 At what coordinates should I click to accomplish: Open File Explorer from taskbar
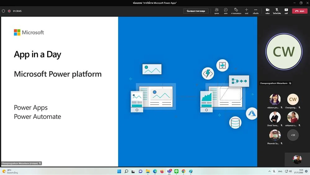pyautogui.click(x=148, y=171)
